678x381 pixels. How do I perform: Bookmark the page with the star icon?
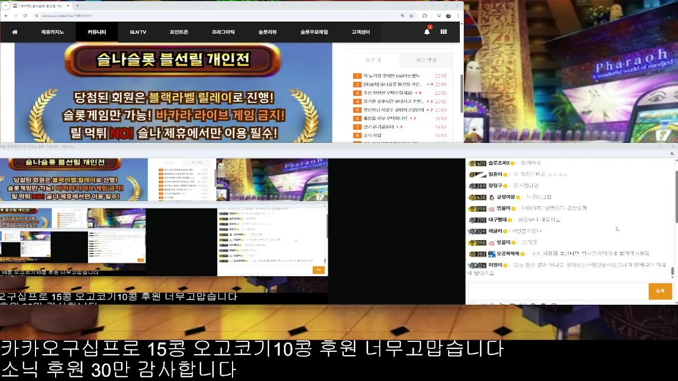(412, 16)
